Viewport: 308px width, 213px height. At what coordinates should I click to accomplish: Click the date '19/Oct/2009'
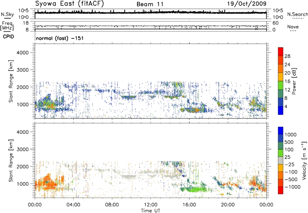[247, 4]
